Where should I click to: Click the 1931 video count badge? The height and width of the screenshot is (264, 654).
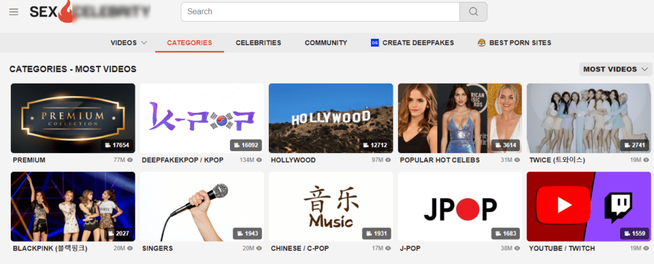tap(377, 233)
